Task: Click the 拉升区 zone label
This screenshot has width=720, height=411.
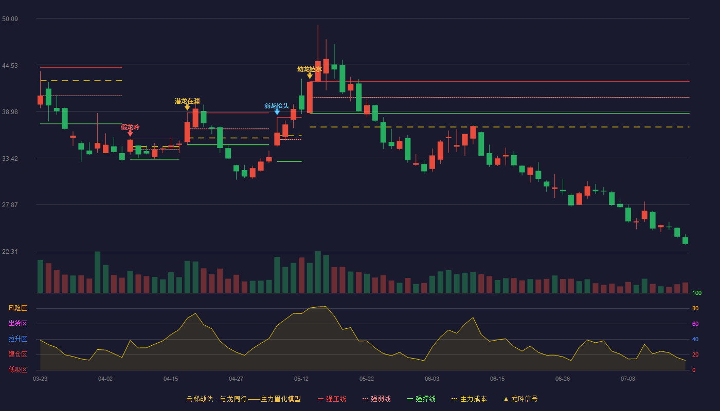Action: click(17, 339)
